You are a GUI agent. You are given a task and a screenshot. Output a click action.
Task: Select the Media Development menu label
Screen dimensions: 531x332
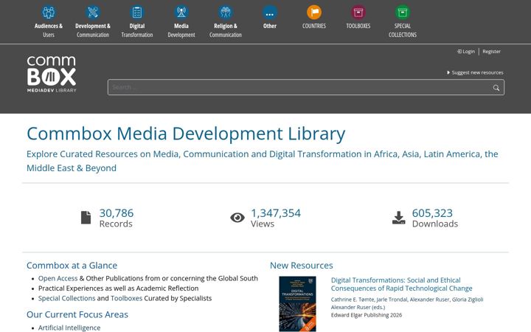pyautogui.click(x=181, y=30)
